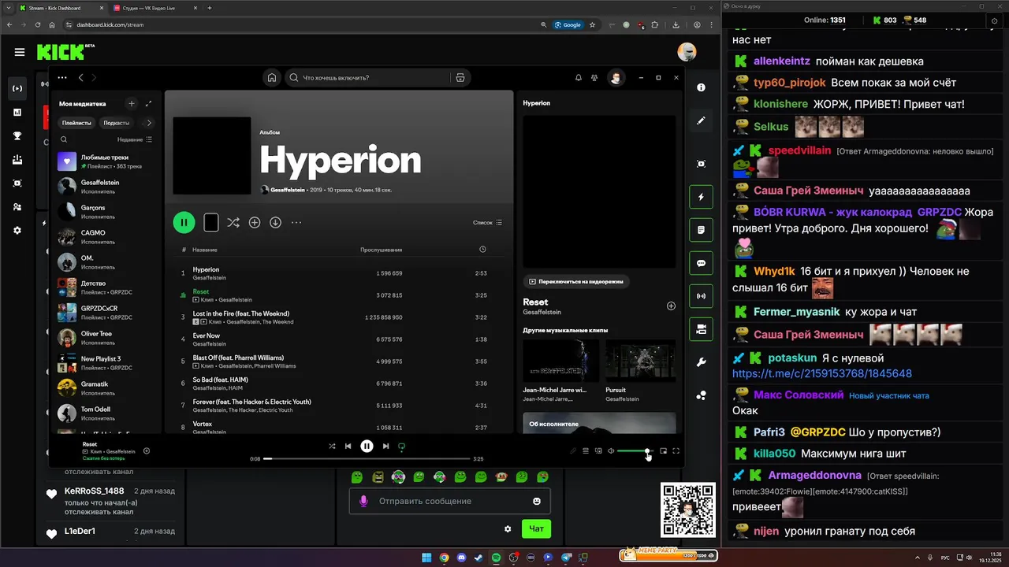Mute Spotify via speaker icon
Viewport: 1009px width, 567px height.
pyautogui.click(x=611, y=450)
